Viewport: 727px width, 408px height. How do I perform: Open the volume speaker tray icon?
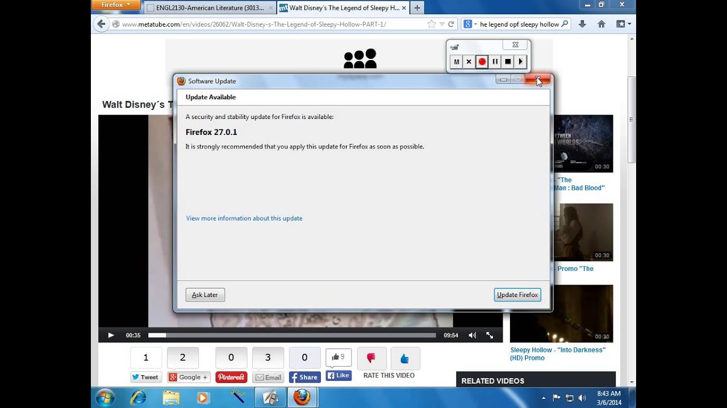coord(582,398)
